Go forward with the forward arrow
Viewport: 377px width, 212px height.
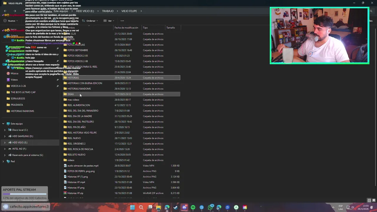15,11
